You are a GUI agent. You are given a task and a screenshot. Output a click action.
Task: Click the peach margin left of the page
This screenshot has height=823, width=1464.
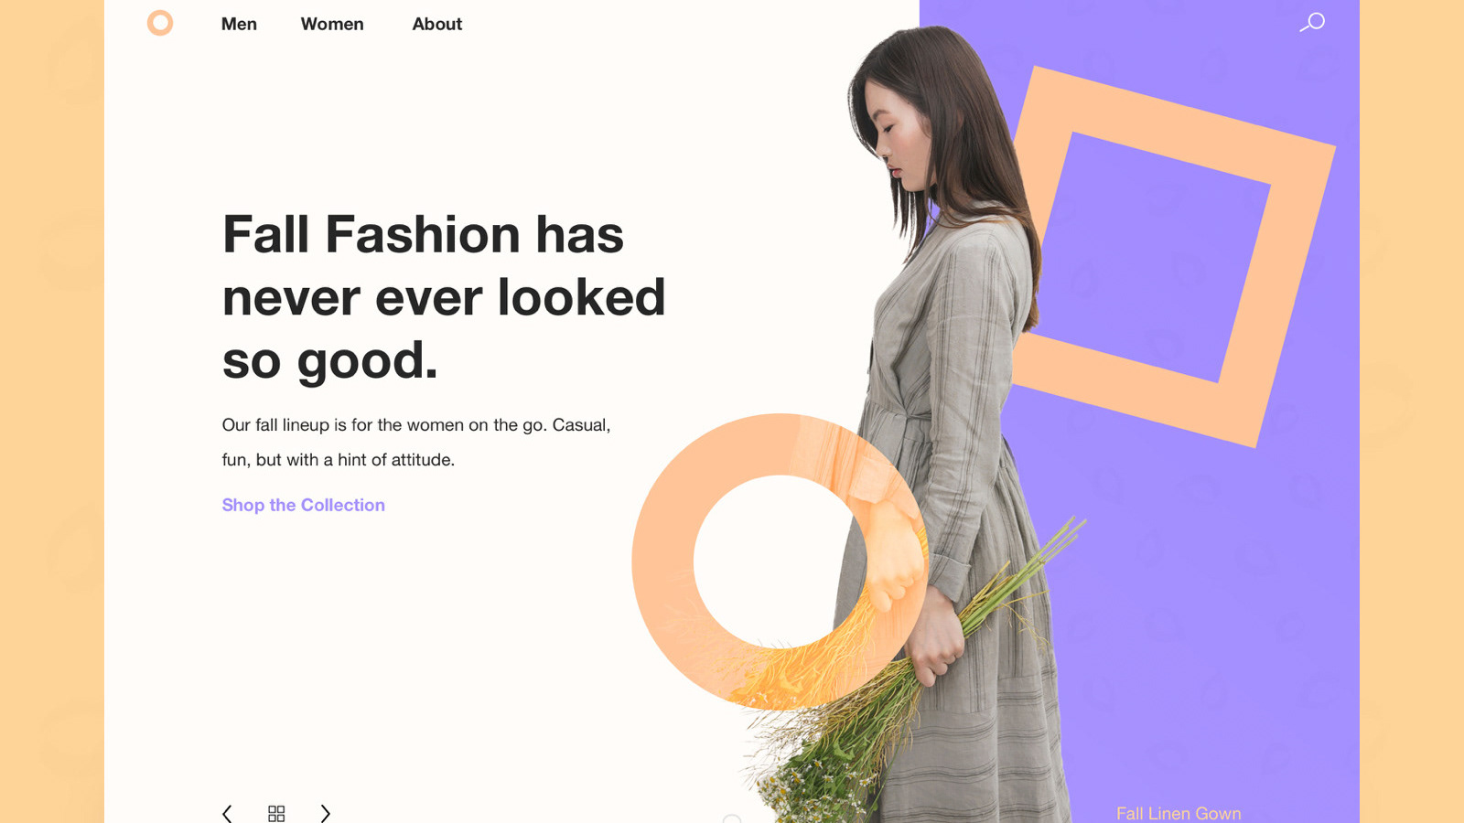52,411
